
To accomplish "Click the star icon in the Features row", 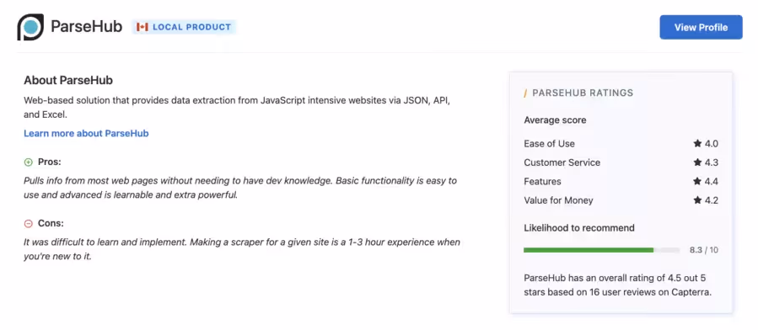I will [697, 181].
